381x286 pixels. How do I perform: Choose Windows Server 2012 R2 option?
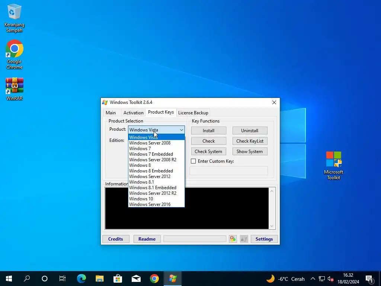156,193
